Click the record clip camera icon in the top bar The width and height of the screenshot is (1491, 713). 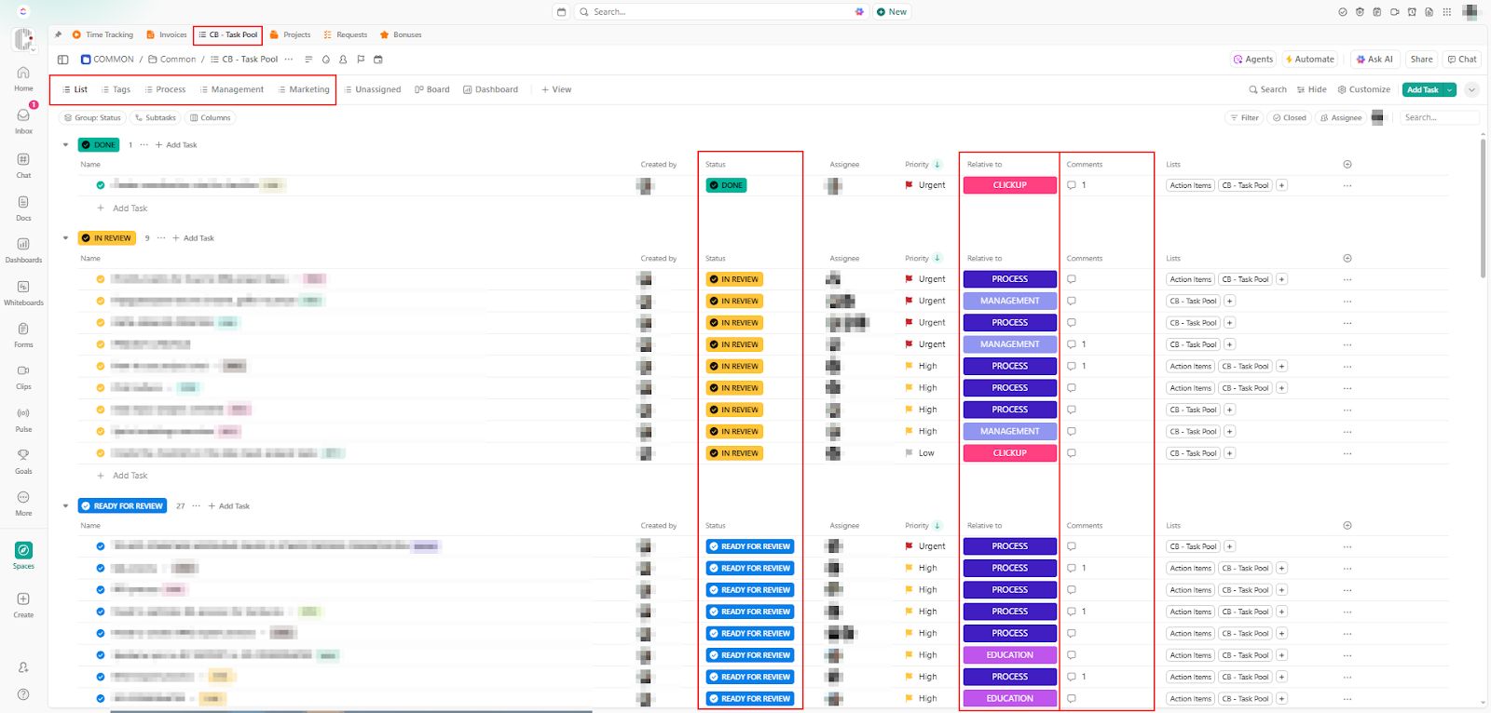pos(1394,12)
